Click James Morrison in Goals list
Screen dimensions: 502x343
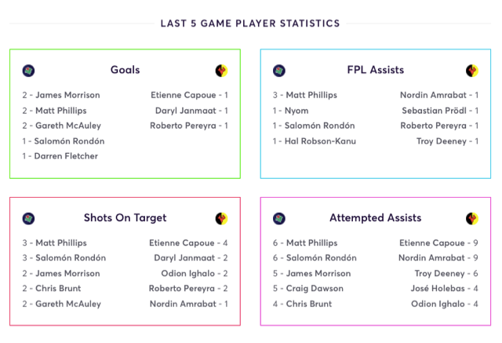point(67,95)
